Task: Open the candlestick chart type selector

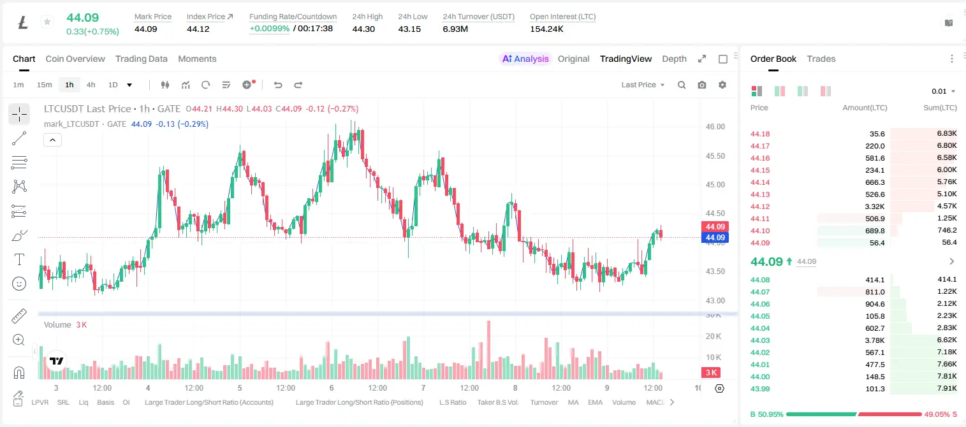Action: [165, 85]
